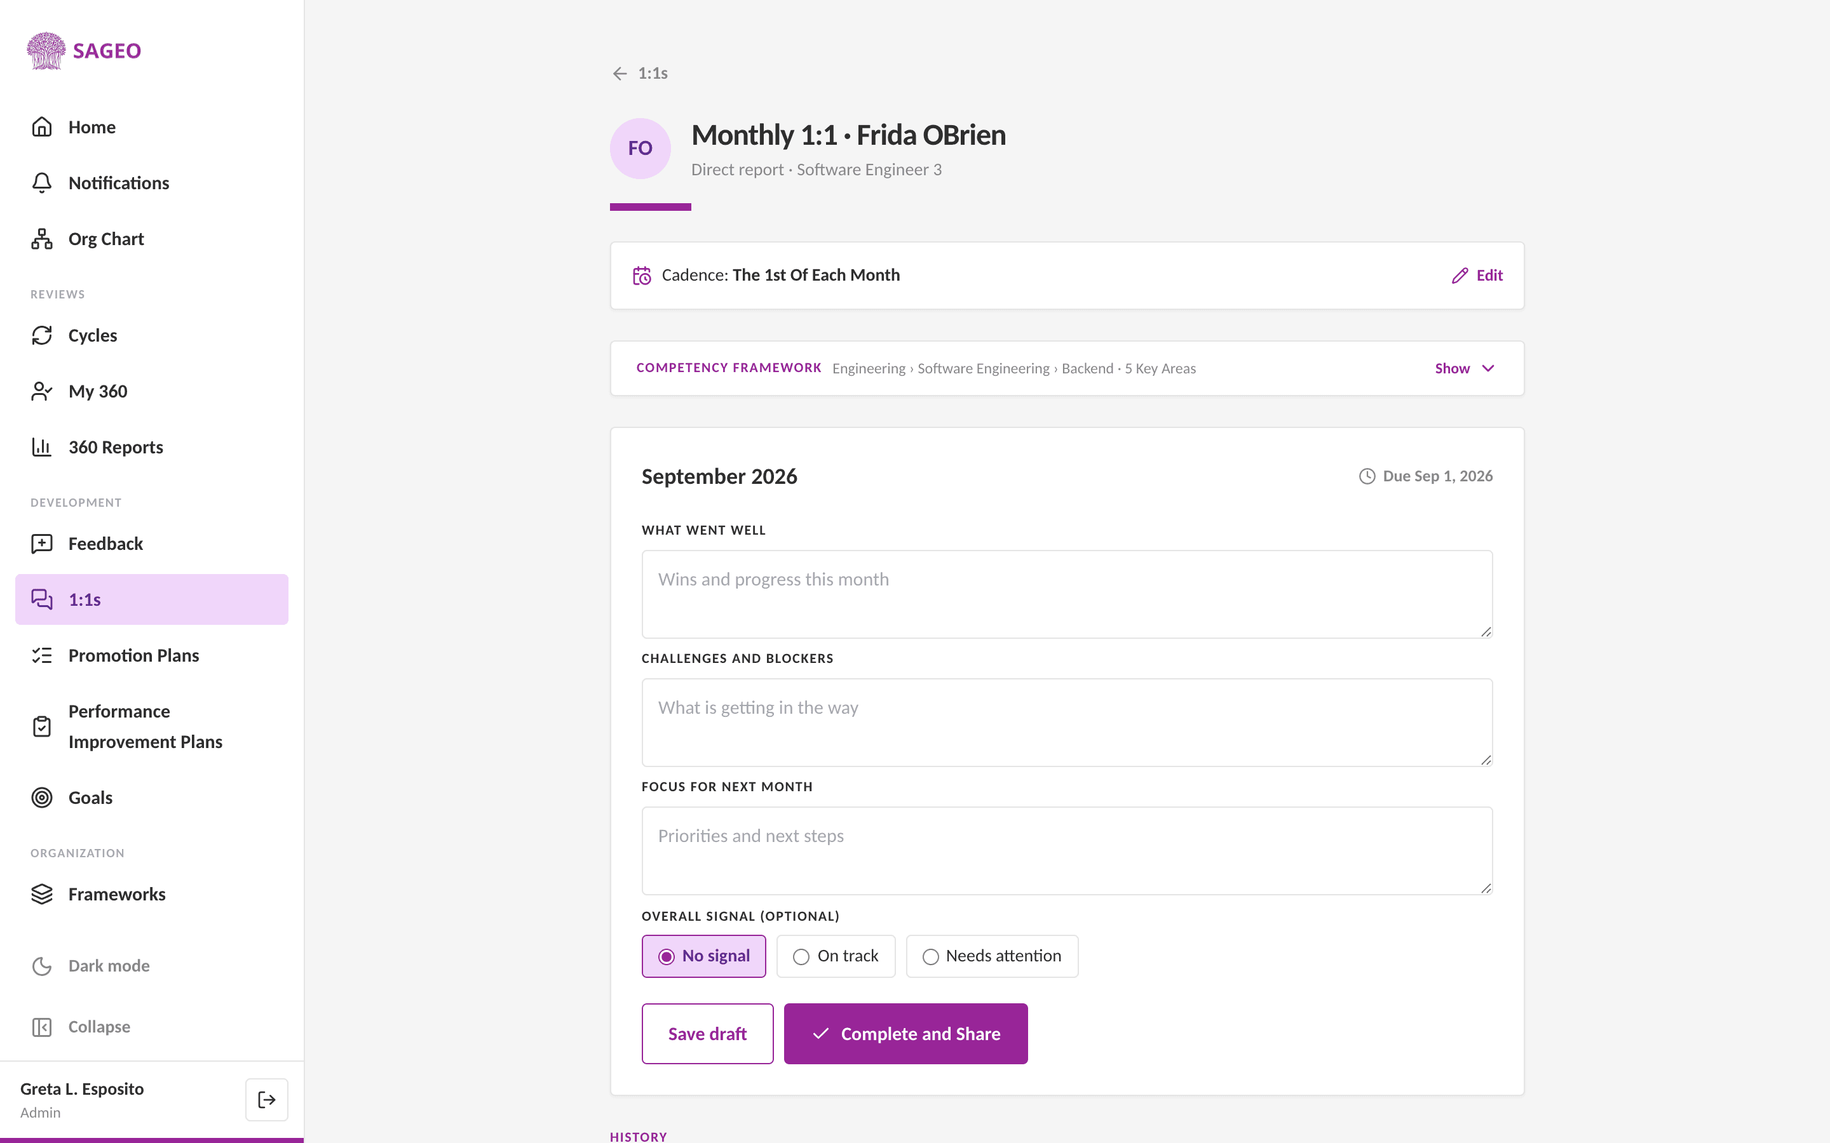Click the Edit cadence link

coord(1477,276)
